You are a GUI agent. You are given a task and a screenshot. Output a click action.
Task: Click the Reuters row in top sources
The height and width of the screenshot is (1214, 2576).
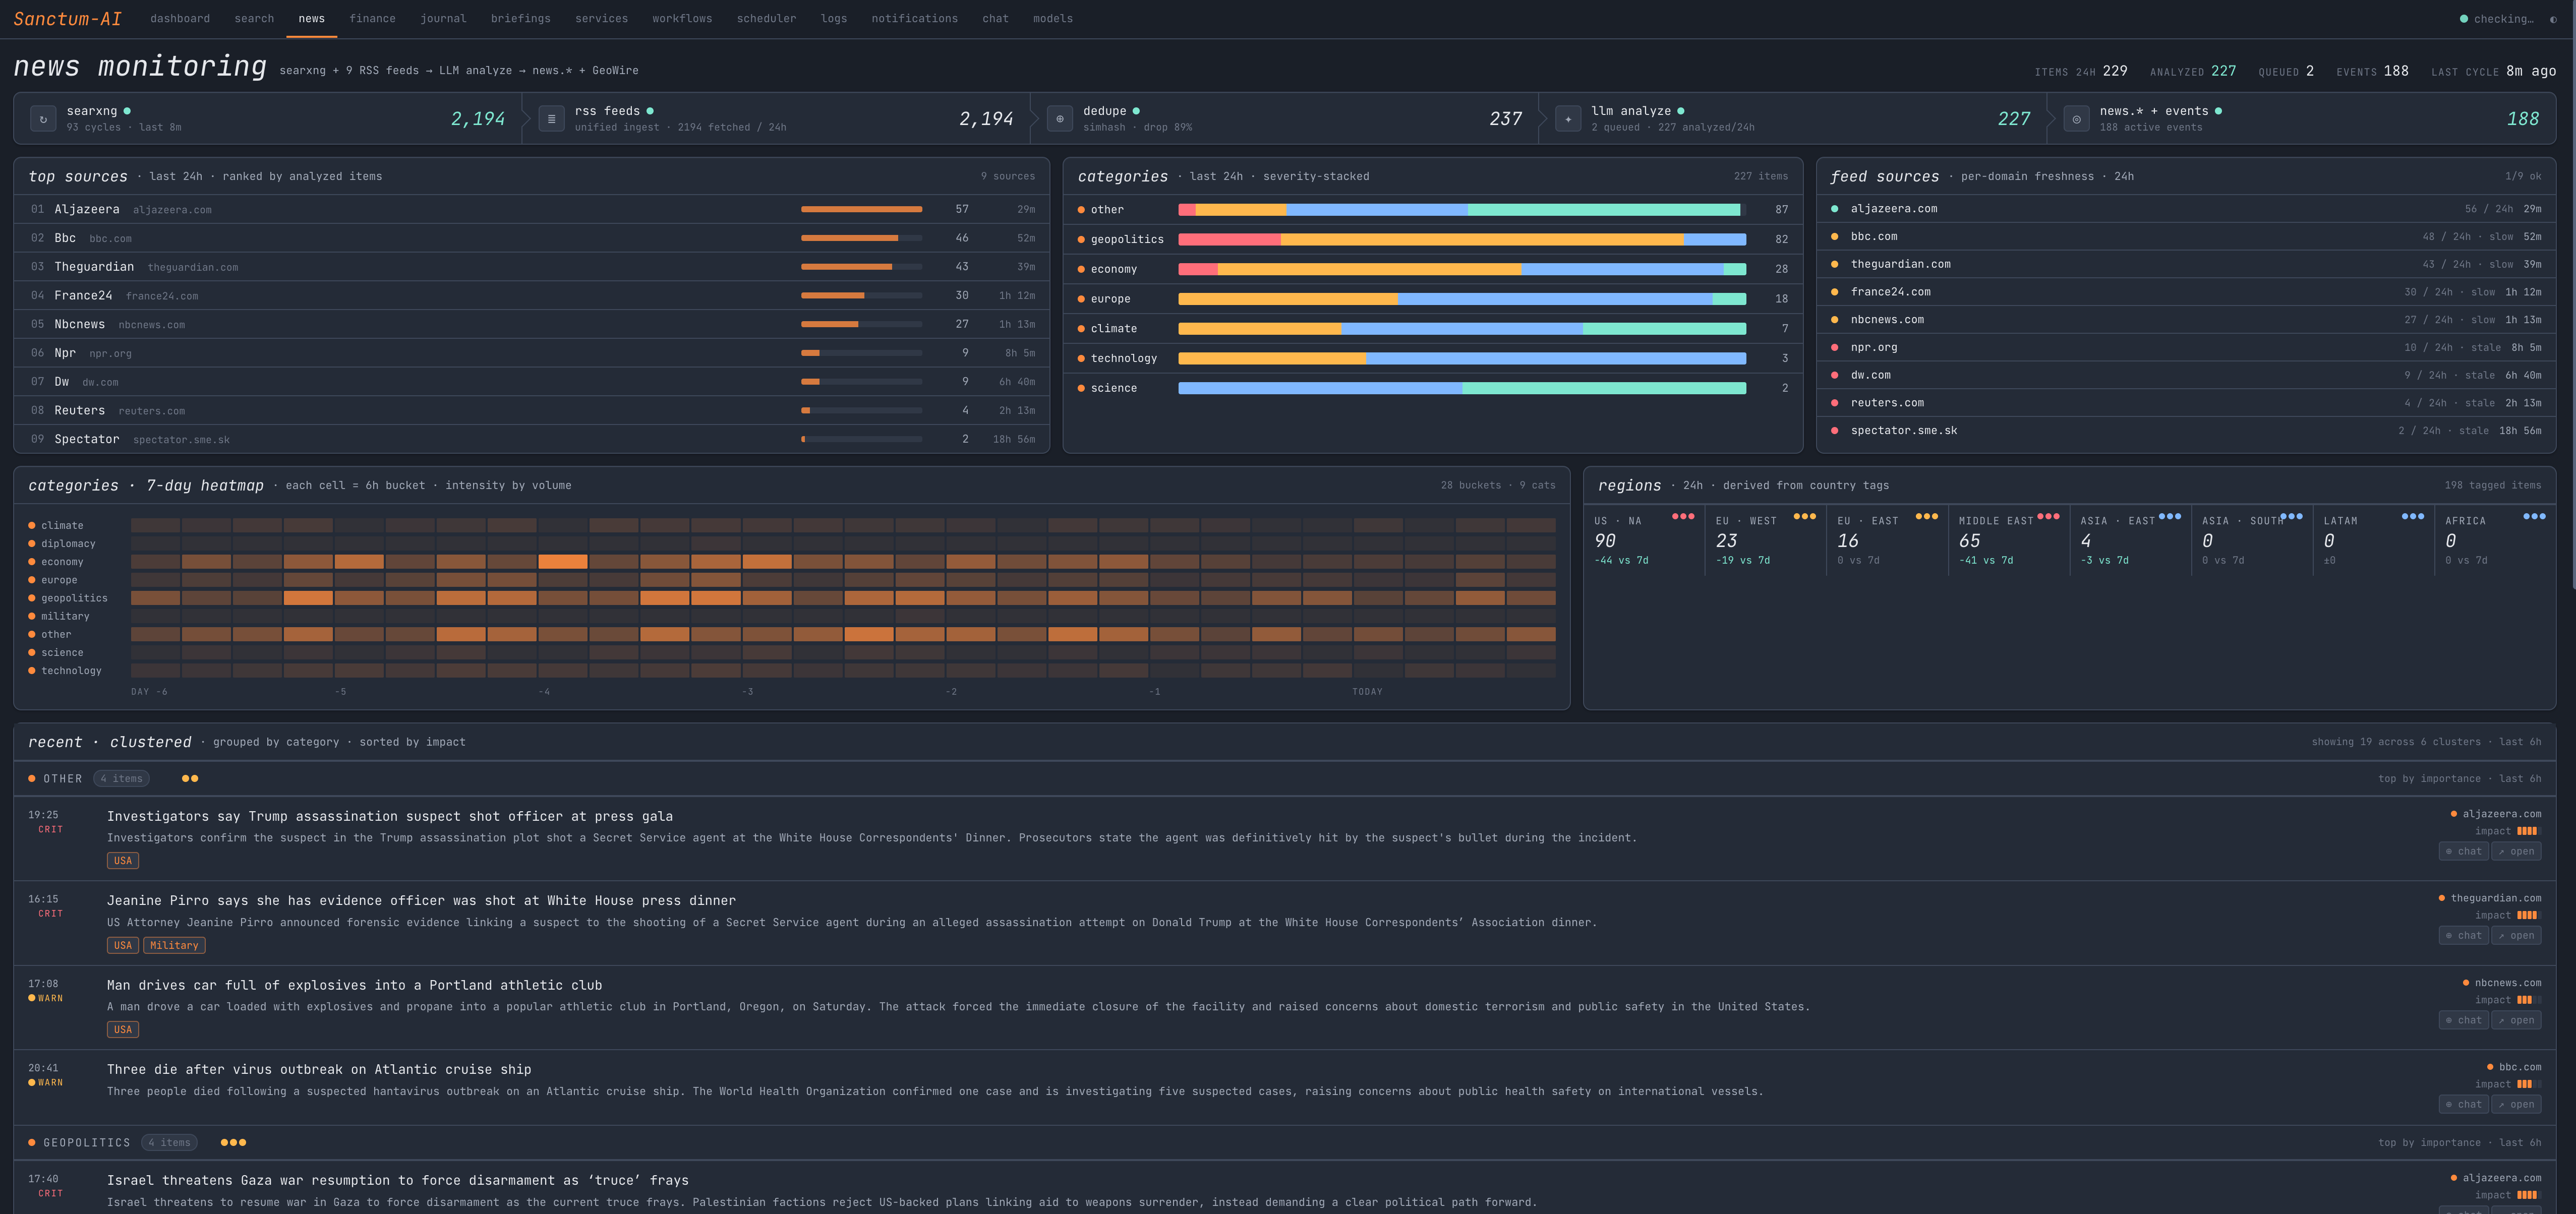pos(532,411)
